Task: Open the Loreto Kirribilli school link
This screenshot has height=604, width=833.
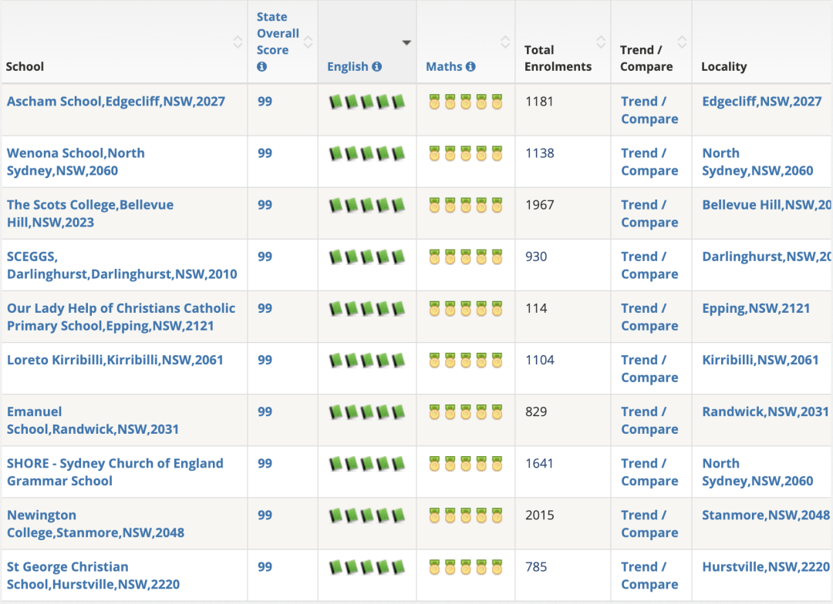Action: (x=115, y=360)
